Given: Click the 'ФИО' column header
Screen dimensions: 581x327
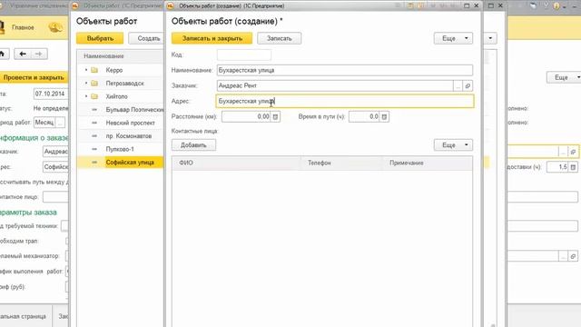Looking at the screenshot, I should tap(236, 163).
